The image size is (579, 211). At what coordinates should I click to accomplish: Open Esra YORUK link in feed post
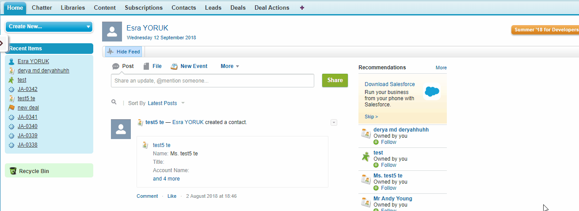(x=188, y=122)
